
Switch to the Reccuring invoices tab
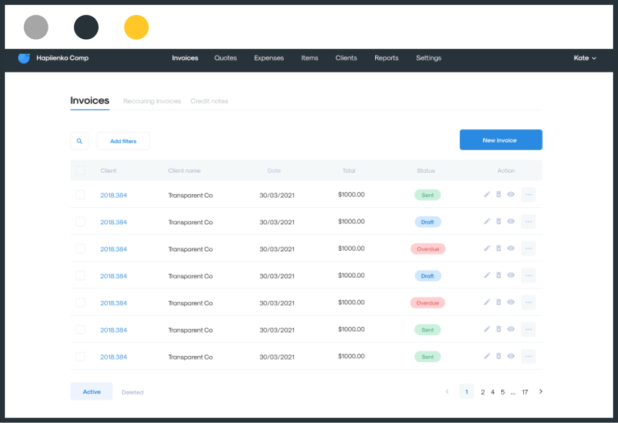click(152, 101)
